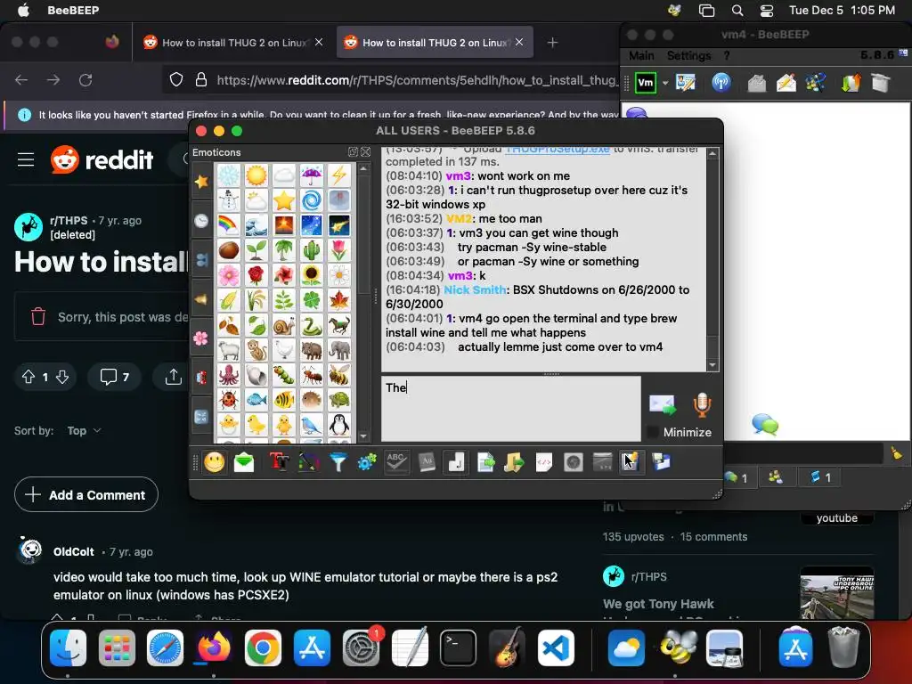Screen dimensions: 912x684
Task: Insert the penguin emoticon
Action: (339, 425)
